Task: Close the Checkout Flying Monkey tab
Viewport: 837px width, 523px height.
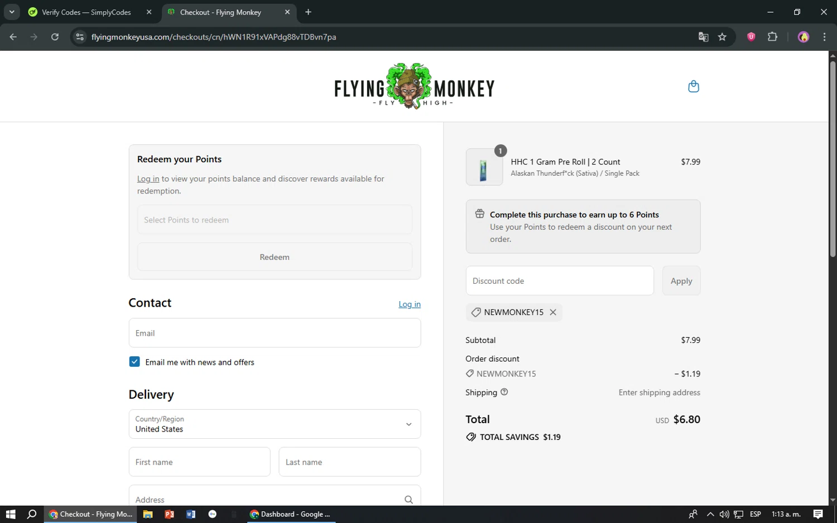Action: [287, 12]
